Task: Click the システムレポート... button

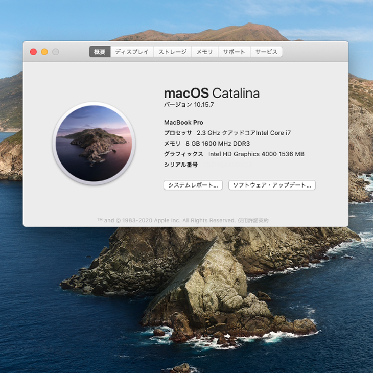Action: pos(193,185)
